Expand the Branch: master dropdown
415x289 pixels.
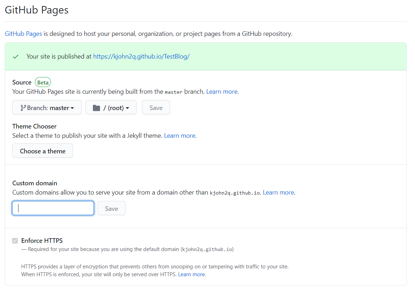(x=47, y=108)
